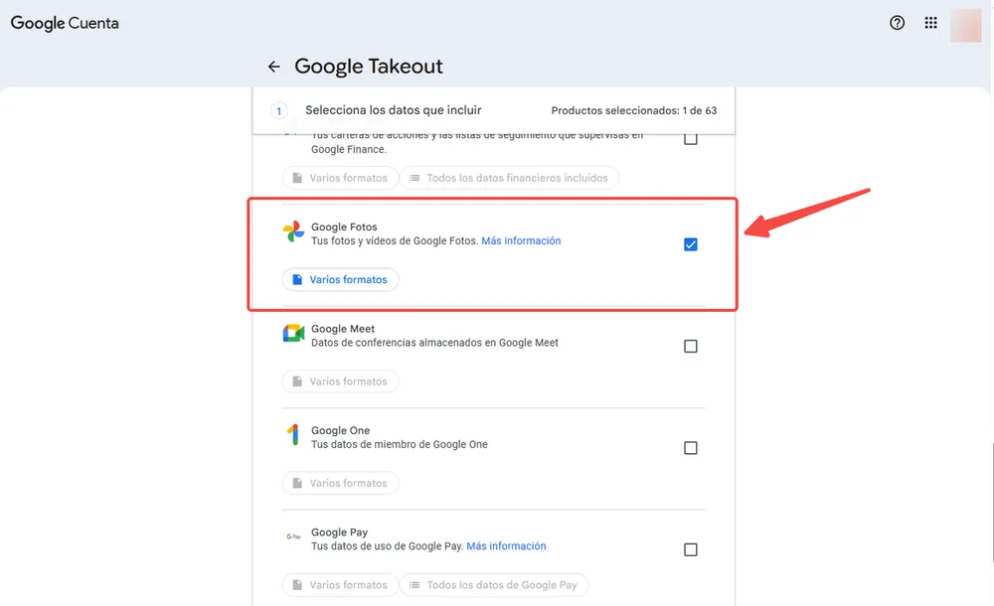Click the Google Pay product name
Image resolution: width=994 pixels, height=606 pixels.
pyautogui.click(x=339, y=532)
